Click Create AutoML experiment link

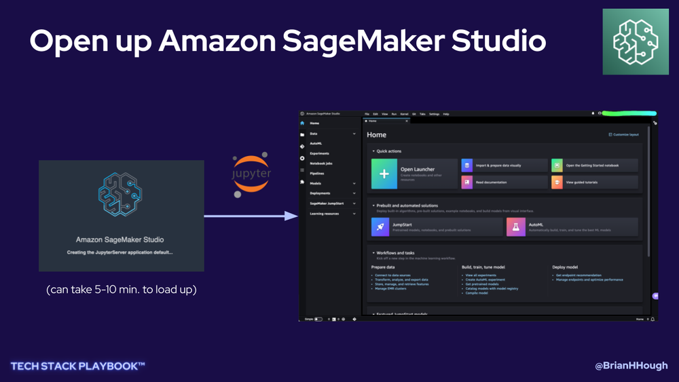(x=485, y=280)
